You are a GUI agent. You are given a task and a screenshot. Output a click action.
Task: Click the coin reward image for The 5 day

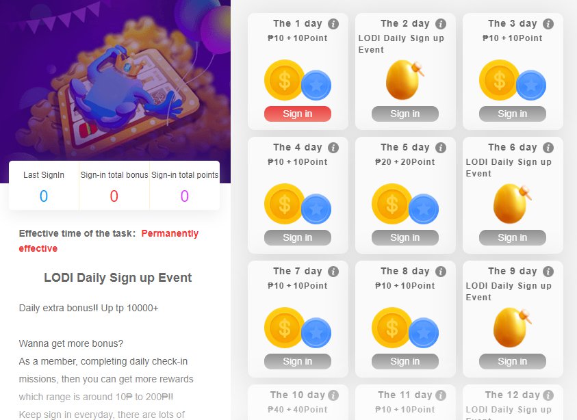pos(405,204)
